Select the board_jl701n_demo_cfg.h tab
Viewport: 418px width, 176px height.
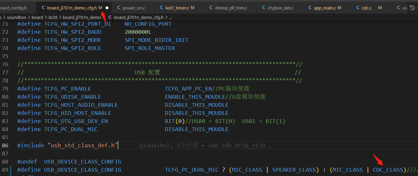pos(72,7)
